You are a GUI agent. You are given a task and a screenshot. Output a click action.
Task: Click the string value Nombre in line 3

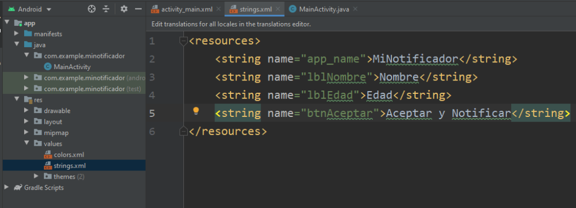coord(399,78)
